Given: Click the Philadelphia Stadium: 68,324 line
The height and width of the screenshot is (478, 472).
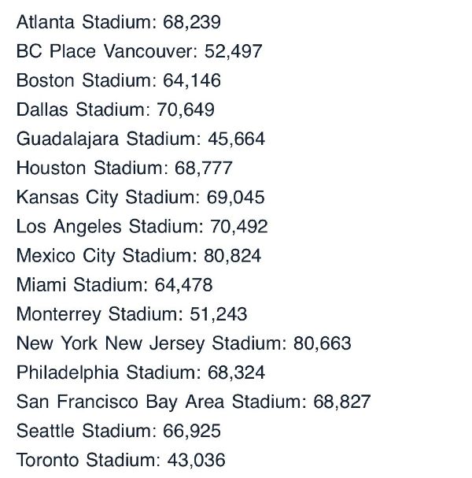Looking at the screenshot, I should 141,373.
